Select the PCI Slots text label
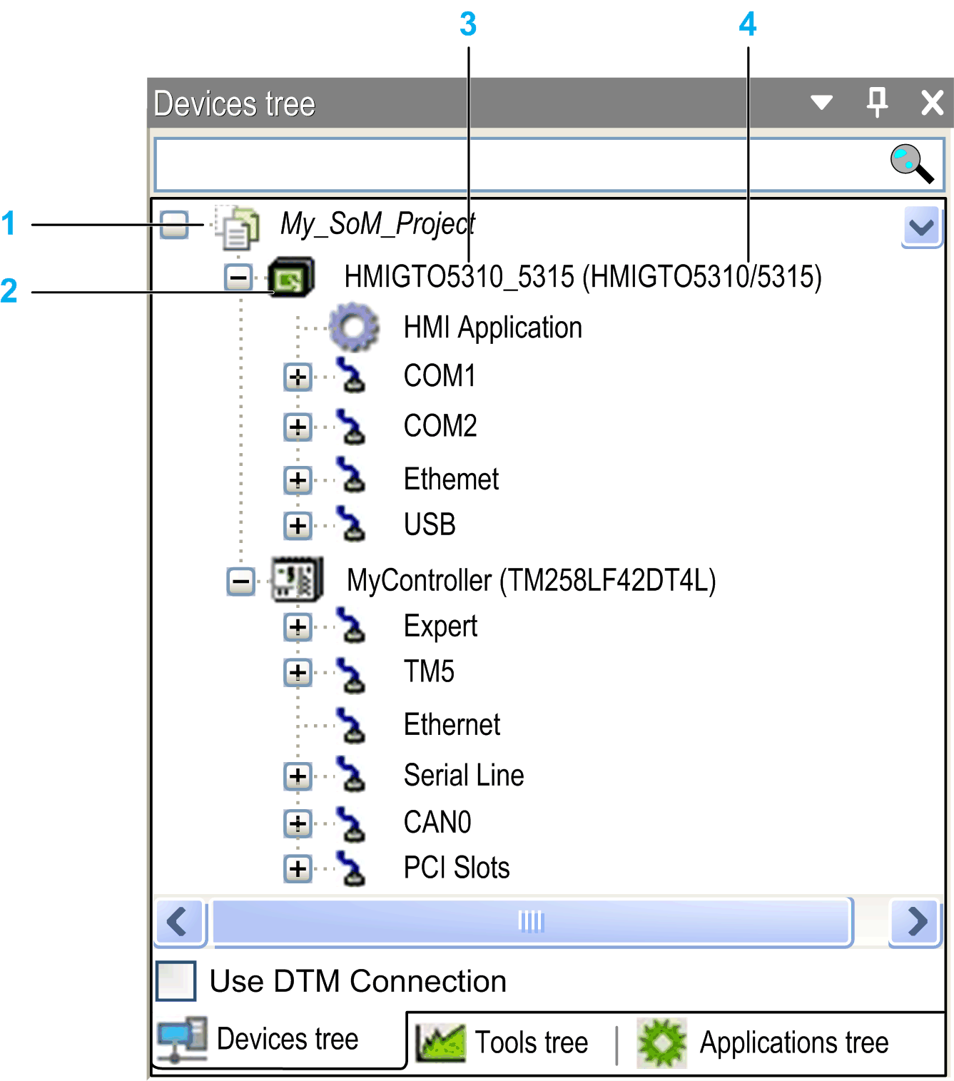Image resolution: width=954 pixels, height=1081 pixels. pyautogui.click(x=457, y=868)
